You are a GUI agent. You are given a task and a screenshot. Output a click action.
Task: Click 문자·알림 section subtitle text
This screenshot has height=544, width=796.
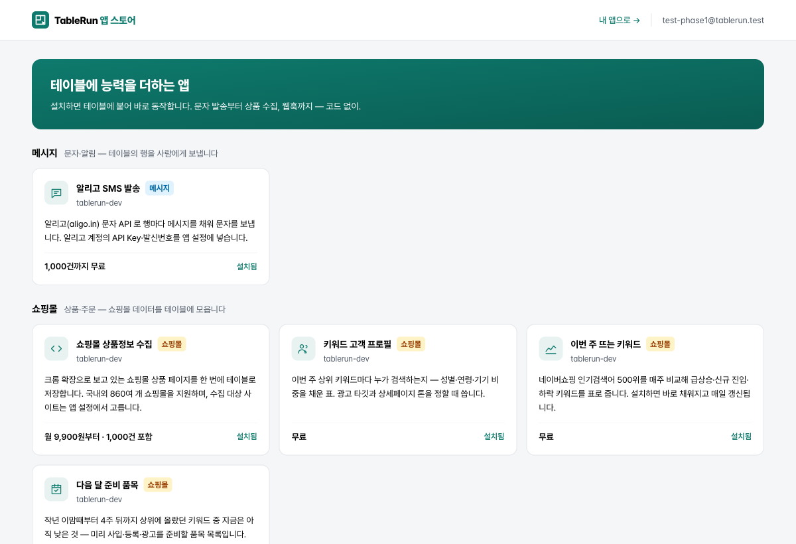pos(141,154)
